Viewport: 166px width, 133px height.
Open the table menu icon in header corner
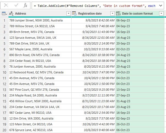(4, 13)
